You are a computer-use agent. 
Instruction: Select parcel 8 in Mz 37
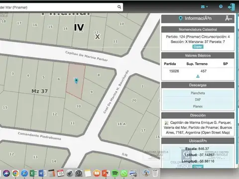point(99,75)
